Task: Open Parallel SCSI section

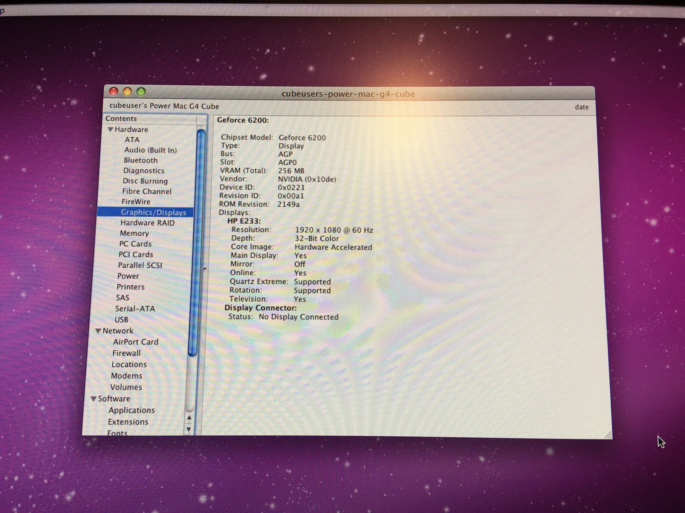Action: pyautogui.click(x=140, y=265)
